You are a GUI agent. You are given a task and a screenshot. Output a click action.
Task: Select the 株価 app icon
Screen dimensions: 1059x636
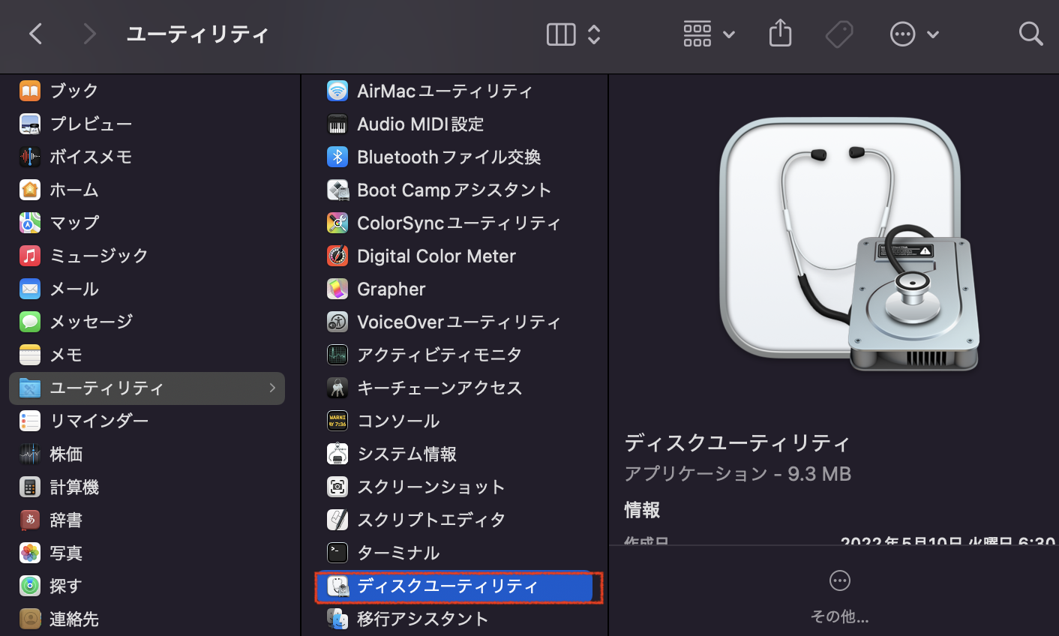tap(30, 454)
